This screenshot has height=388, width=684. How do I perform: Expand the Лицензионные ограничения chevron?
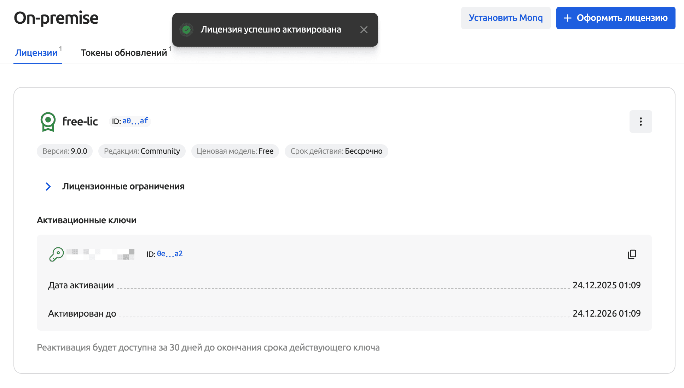(x=48, y=187)
